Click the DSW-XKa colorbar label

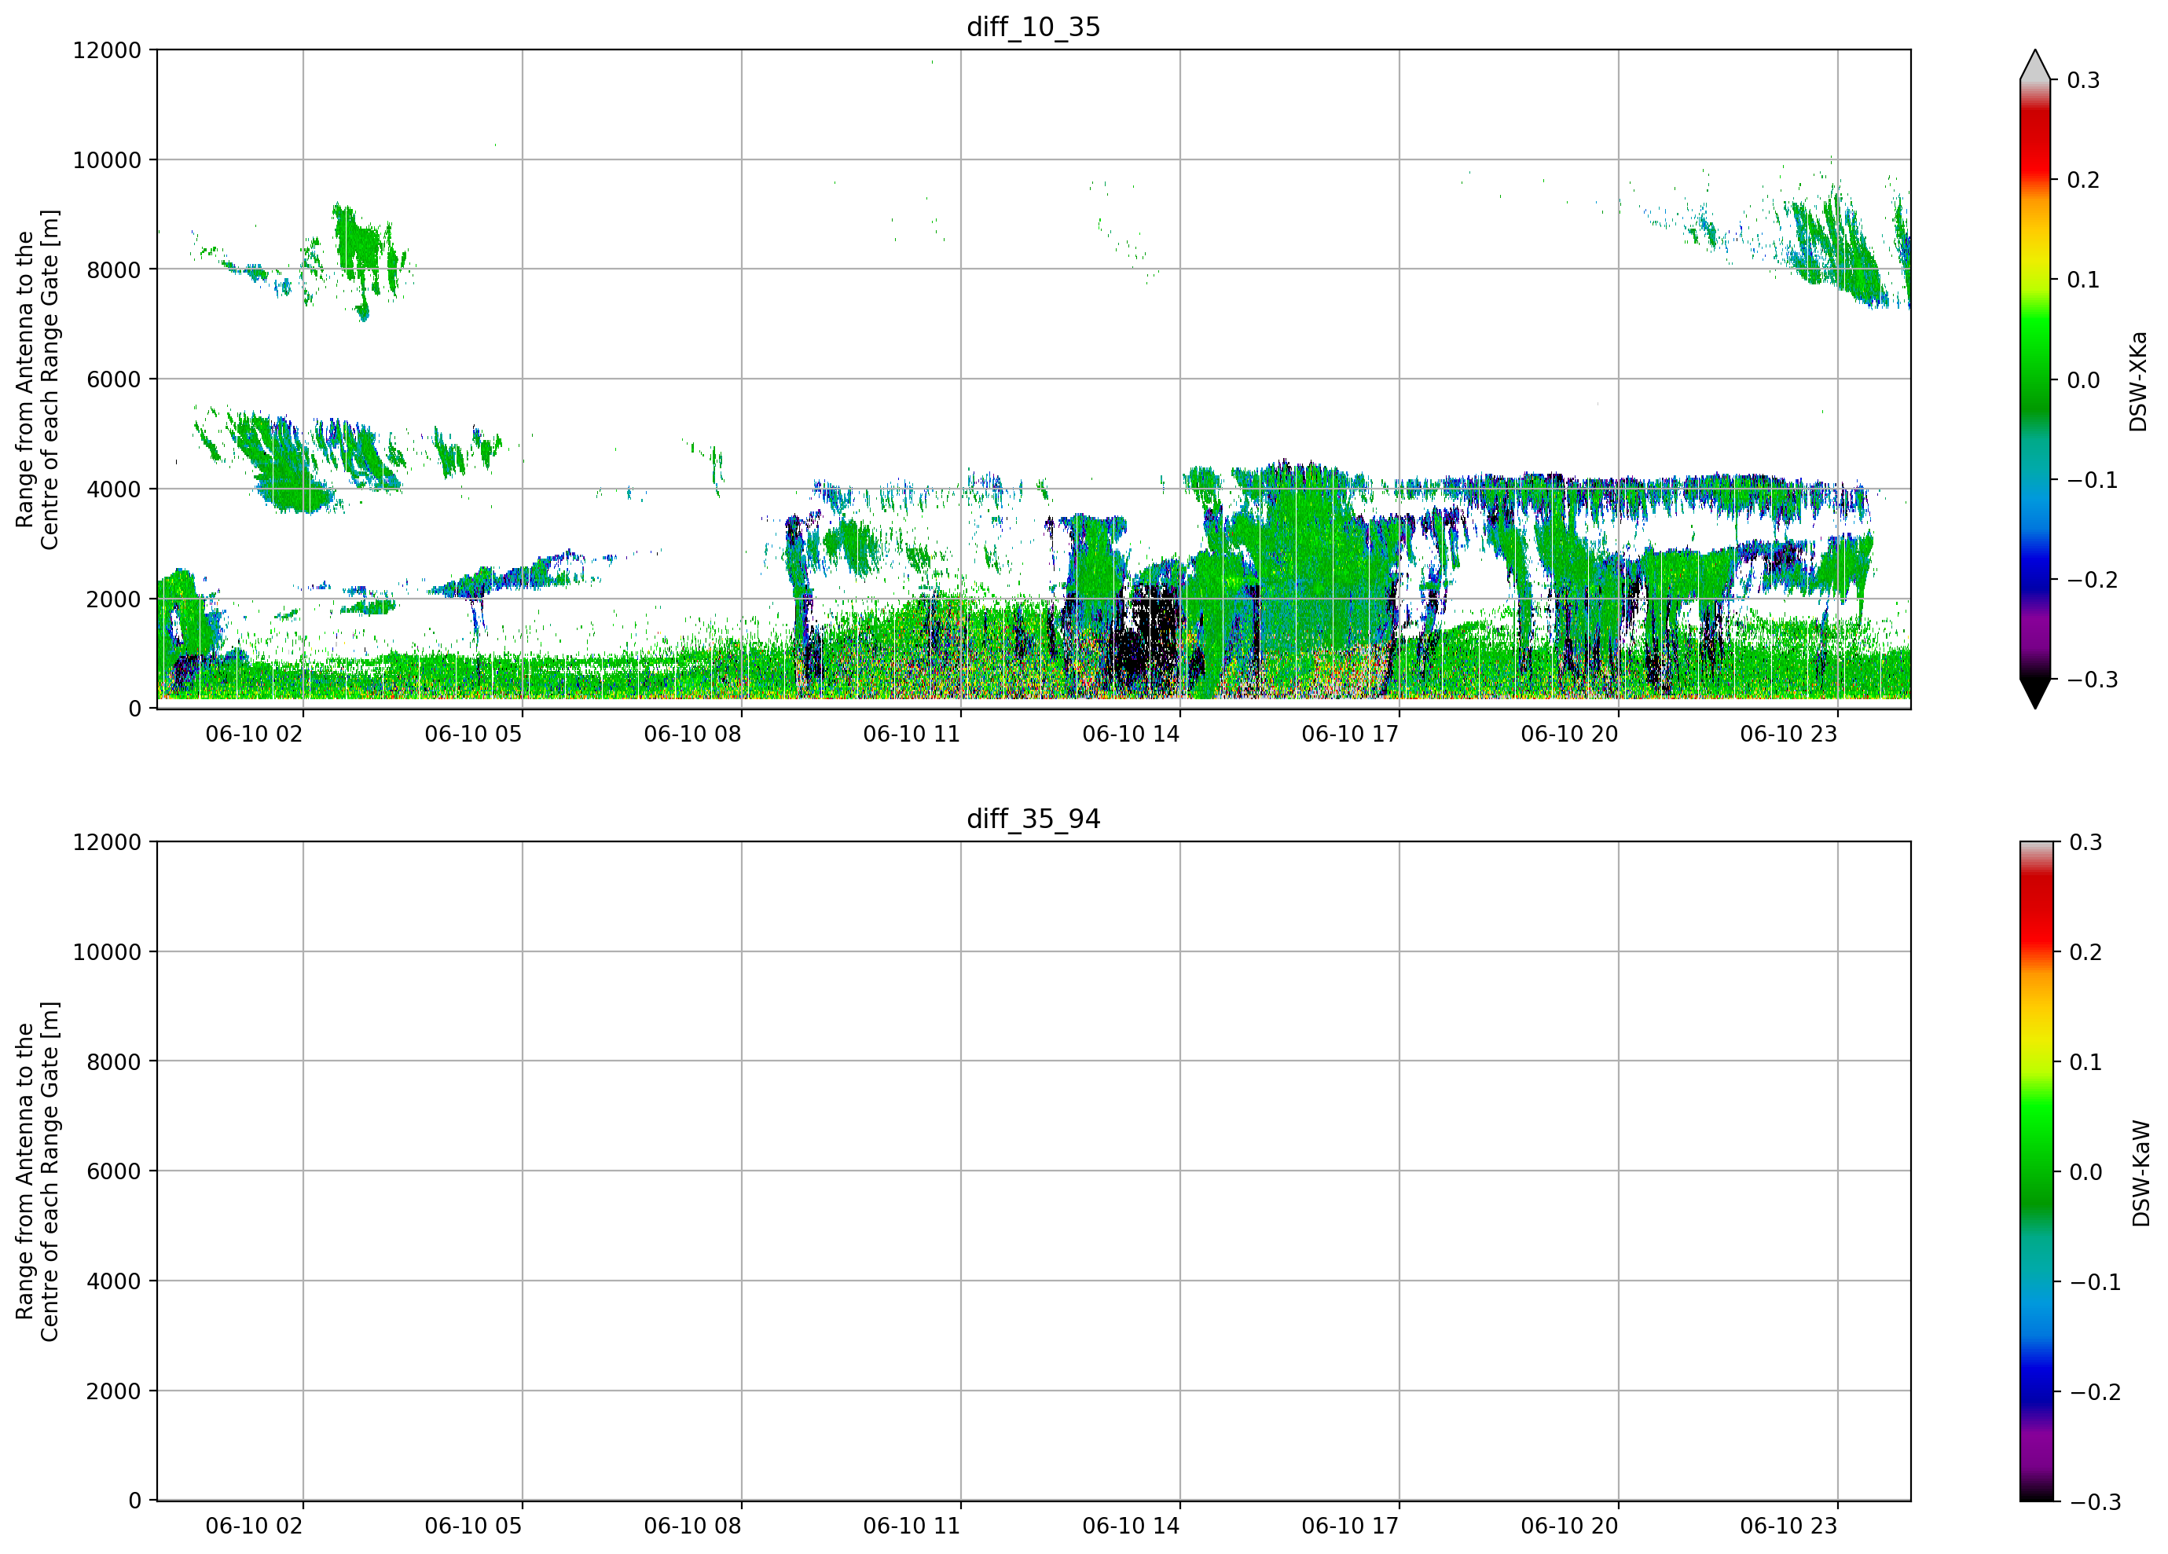2138,381
